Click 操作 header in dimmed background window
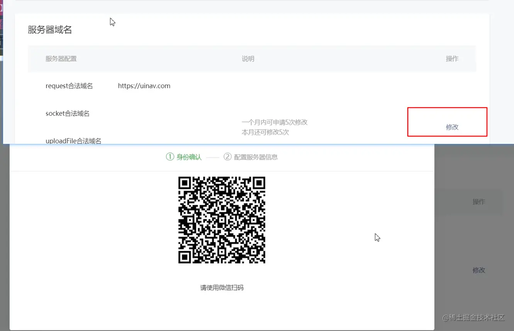 coord(478,202)
